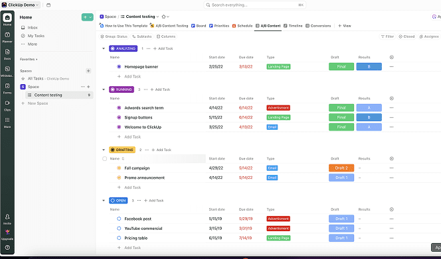Toggle status circle of Promo announcement
The height and width of the screenshot is (259, 441).
[x=119, y=178]
